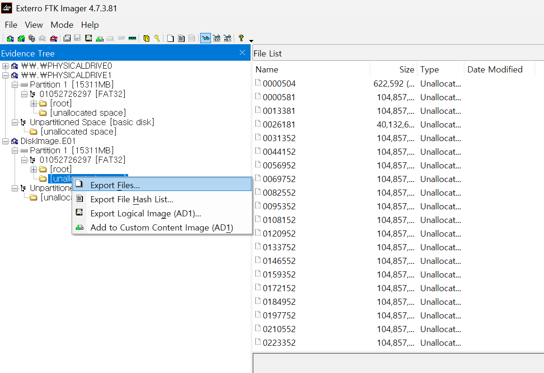544x373 pixels.
Task: Click the Export File Hash List toolbar icon
Action: tap(181, 39)
